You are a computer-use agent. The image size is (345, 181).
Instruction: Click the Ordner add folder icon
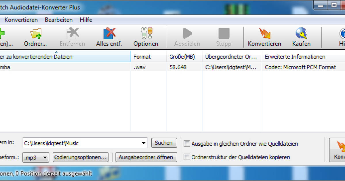[x=36, y=34]
